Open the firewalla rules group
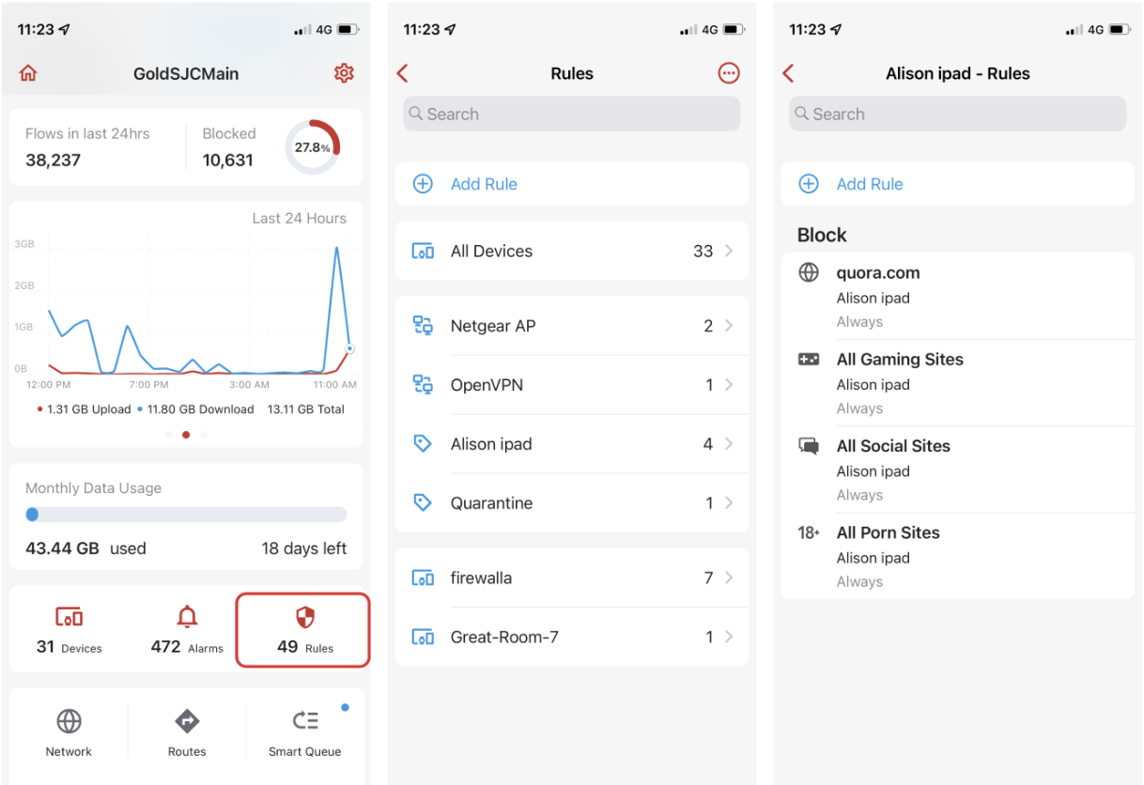Screen dimensions: 1144x785 pos(572,577)
